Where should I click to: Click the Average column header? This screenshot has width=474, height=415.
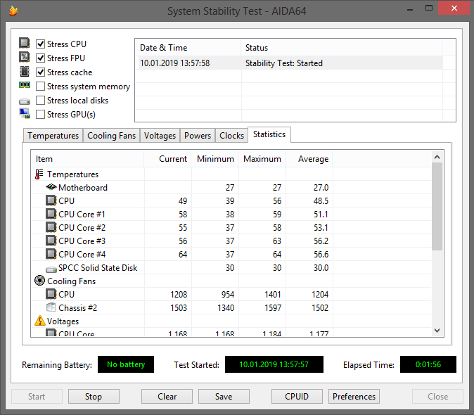point(309,159)
